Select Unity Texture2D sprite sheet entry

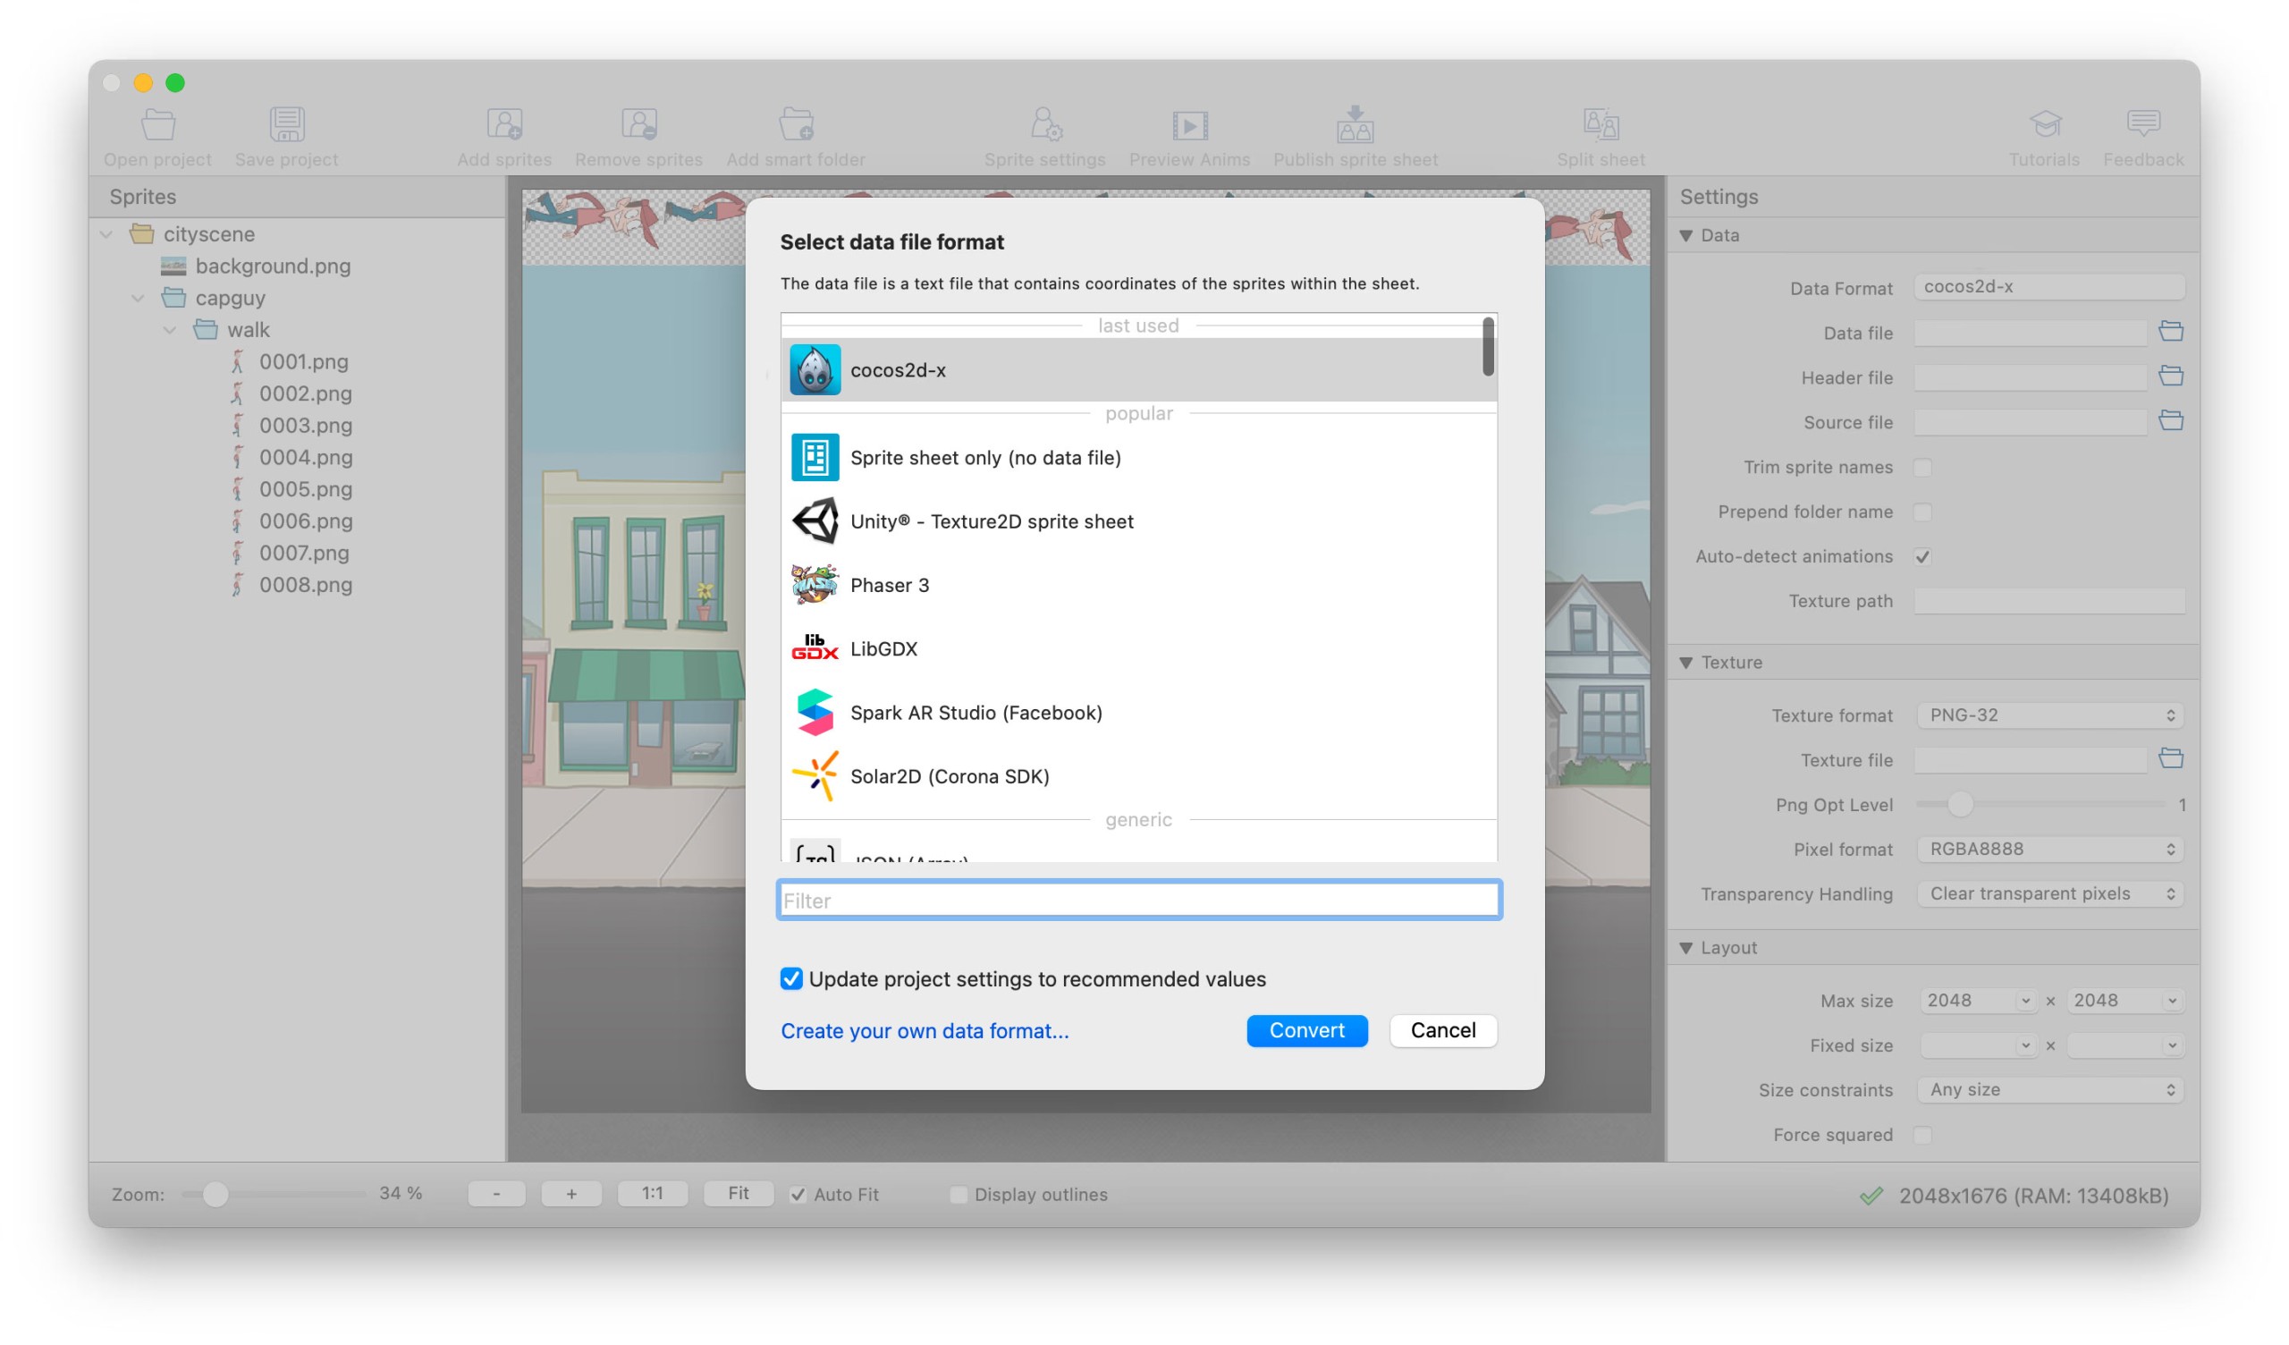pos(991,521)
